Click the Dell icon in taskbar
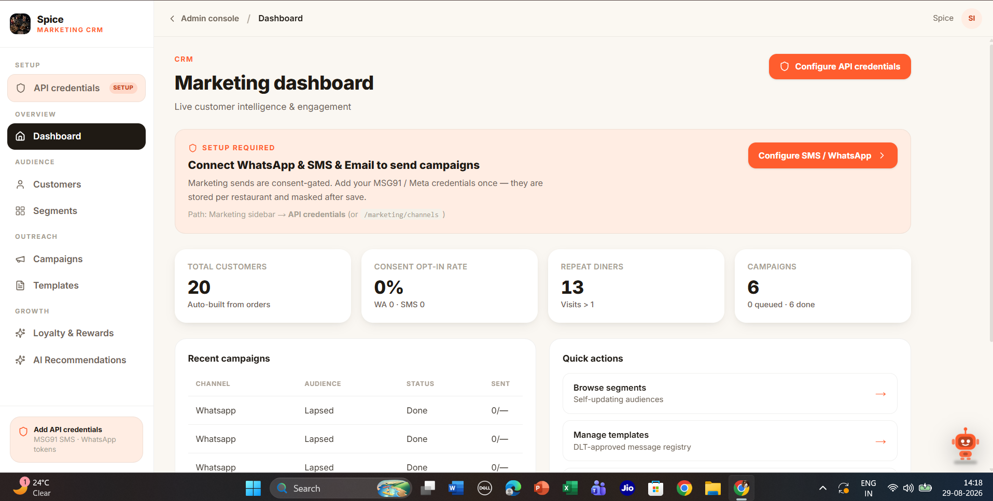993x501 pixels. [x=484, y=488]
